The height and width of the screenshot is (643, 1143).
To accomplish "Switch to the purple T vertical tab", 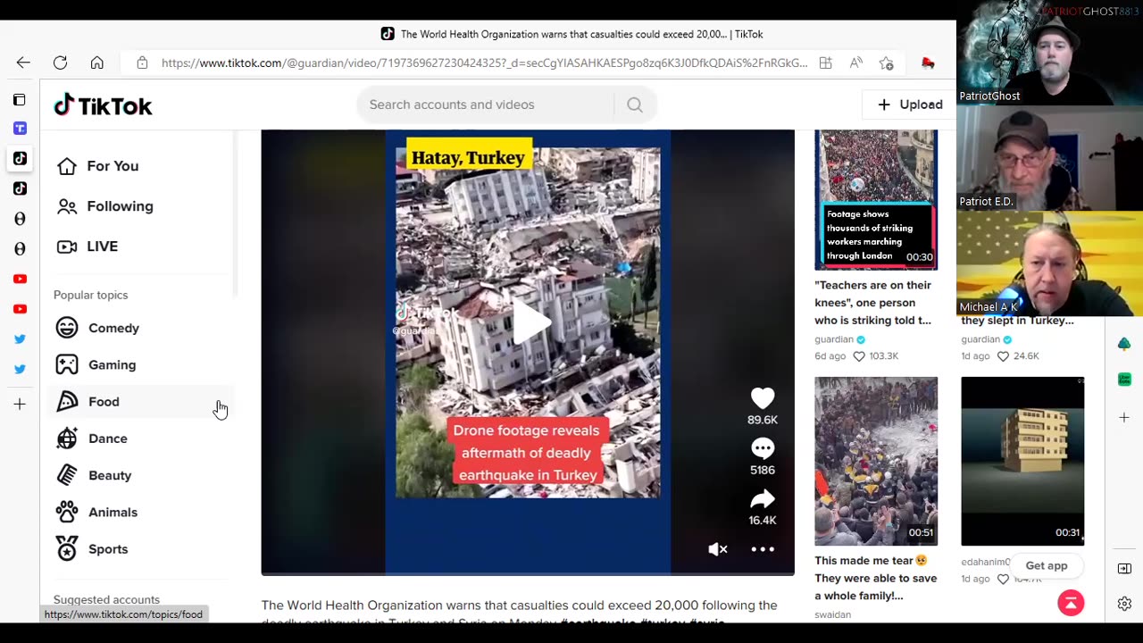I will [x=20, y=129].
